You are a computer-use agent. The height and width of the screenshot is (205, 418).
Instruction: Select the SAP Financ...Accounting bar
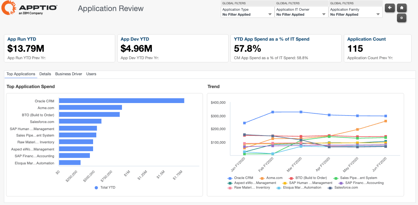pyautogui.click(x=75, y=155)
